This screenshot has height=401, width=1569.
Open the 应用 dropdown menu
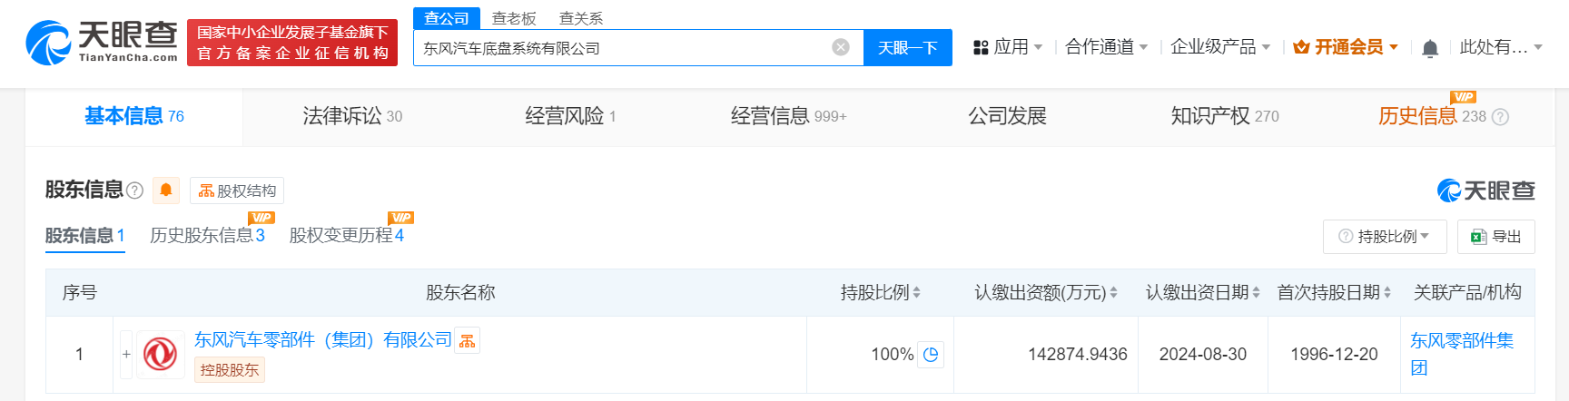click(1008, 47)
